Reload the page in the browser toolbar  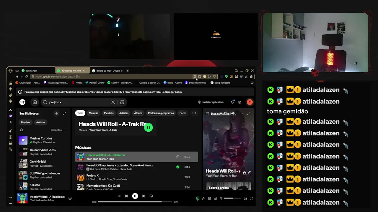pos(27,77)
